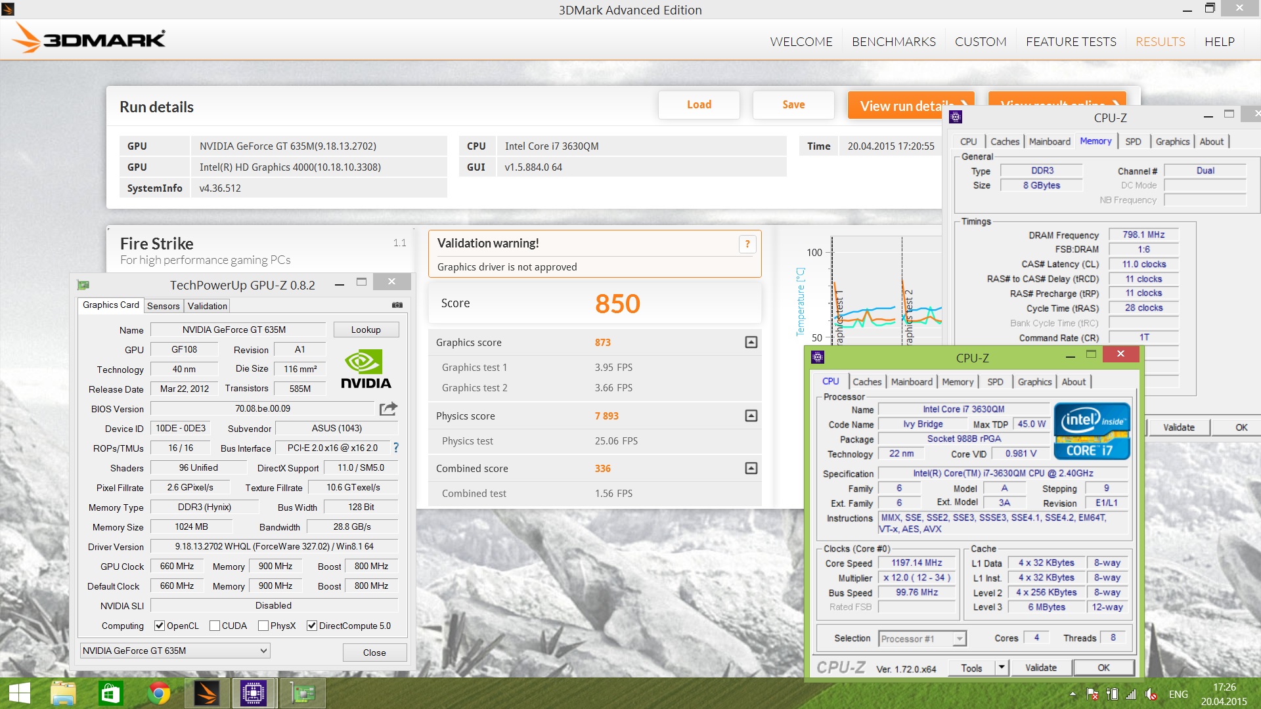Screen dimensions: 1261x709
Task: Click the Tools button in CPU-Z
Action: [971, 668]
